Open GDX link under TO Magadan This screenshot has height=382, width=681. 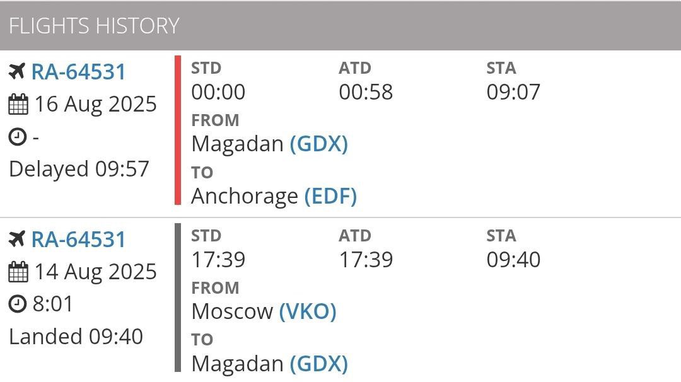[319, 364]
